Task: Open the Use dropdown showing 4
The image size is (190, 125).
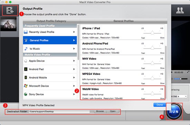Action: pyautogui.click(x=182, y=96)
